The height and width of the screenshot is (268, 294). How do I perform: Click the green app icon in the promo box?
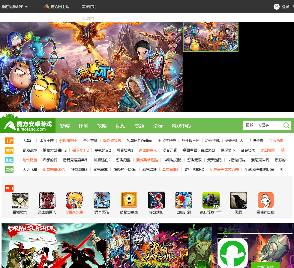tap(233, 253)
